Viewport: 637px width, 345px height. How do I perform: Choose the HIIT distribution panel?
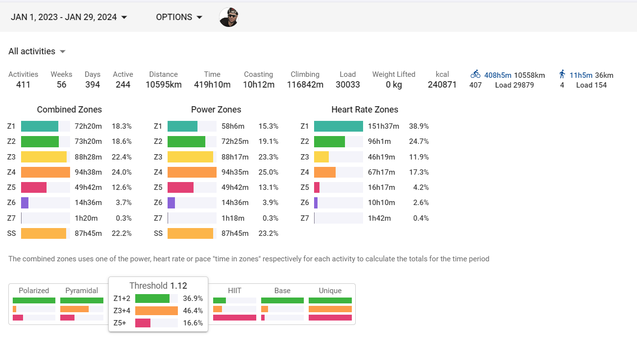pyautogui.click(x=234, y=304)
